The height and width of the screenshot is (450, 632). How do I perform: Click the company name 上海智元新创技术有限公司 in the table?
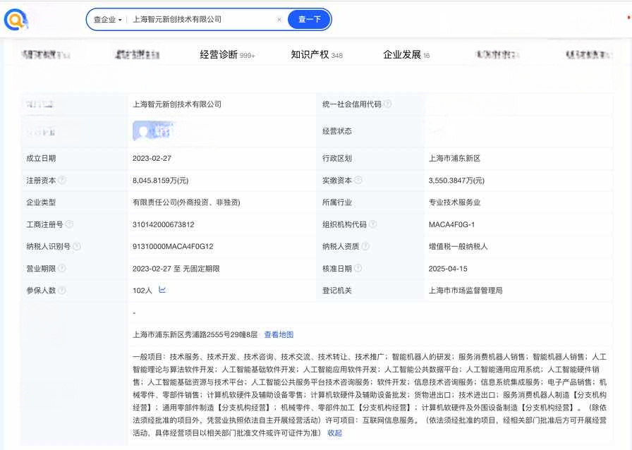177,104
